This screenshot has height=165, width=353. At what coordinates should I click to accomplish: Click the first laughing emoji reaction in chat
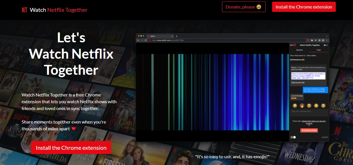click(x=295, y=106)
